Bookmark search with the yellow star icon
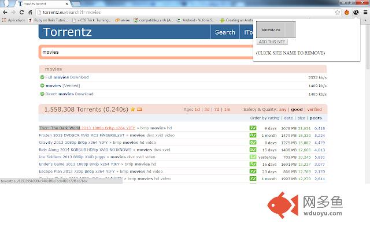The image size is (370, 231). (132, 109)
